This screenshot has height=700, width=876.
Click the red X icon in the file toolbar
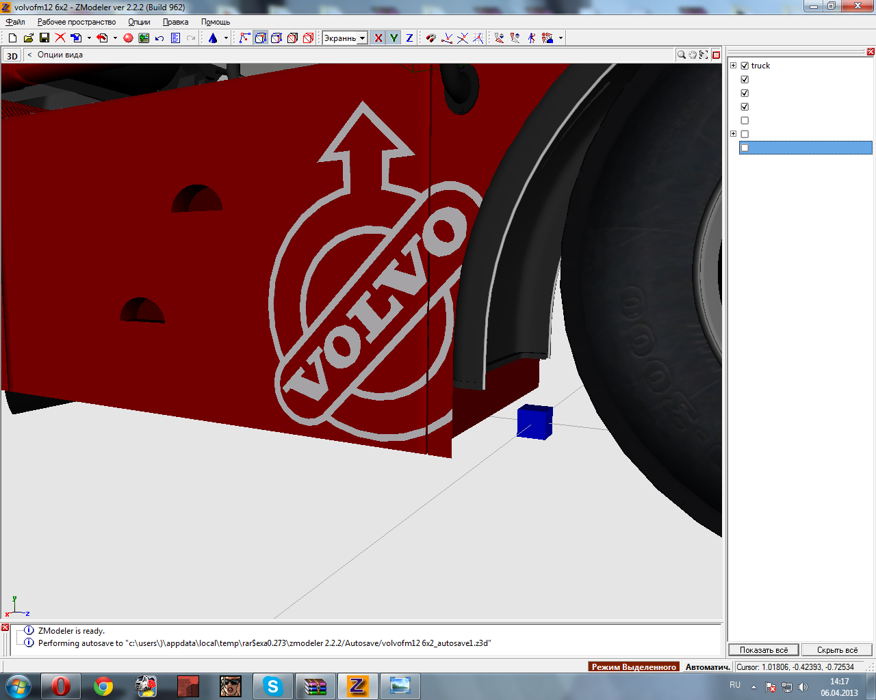pos(60,38)
